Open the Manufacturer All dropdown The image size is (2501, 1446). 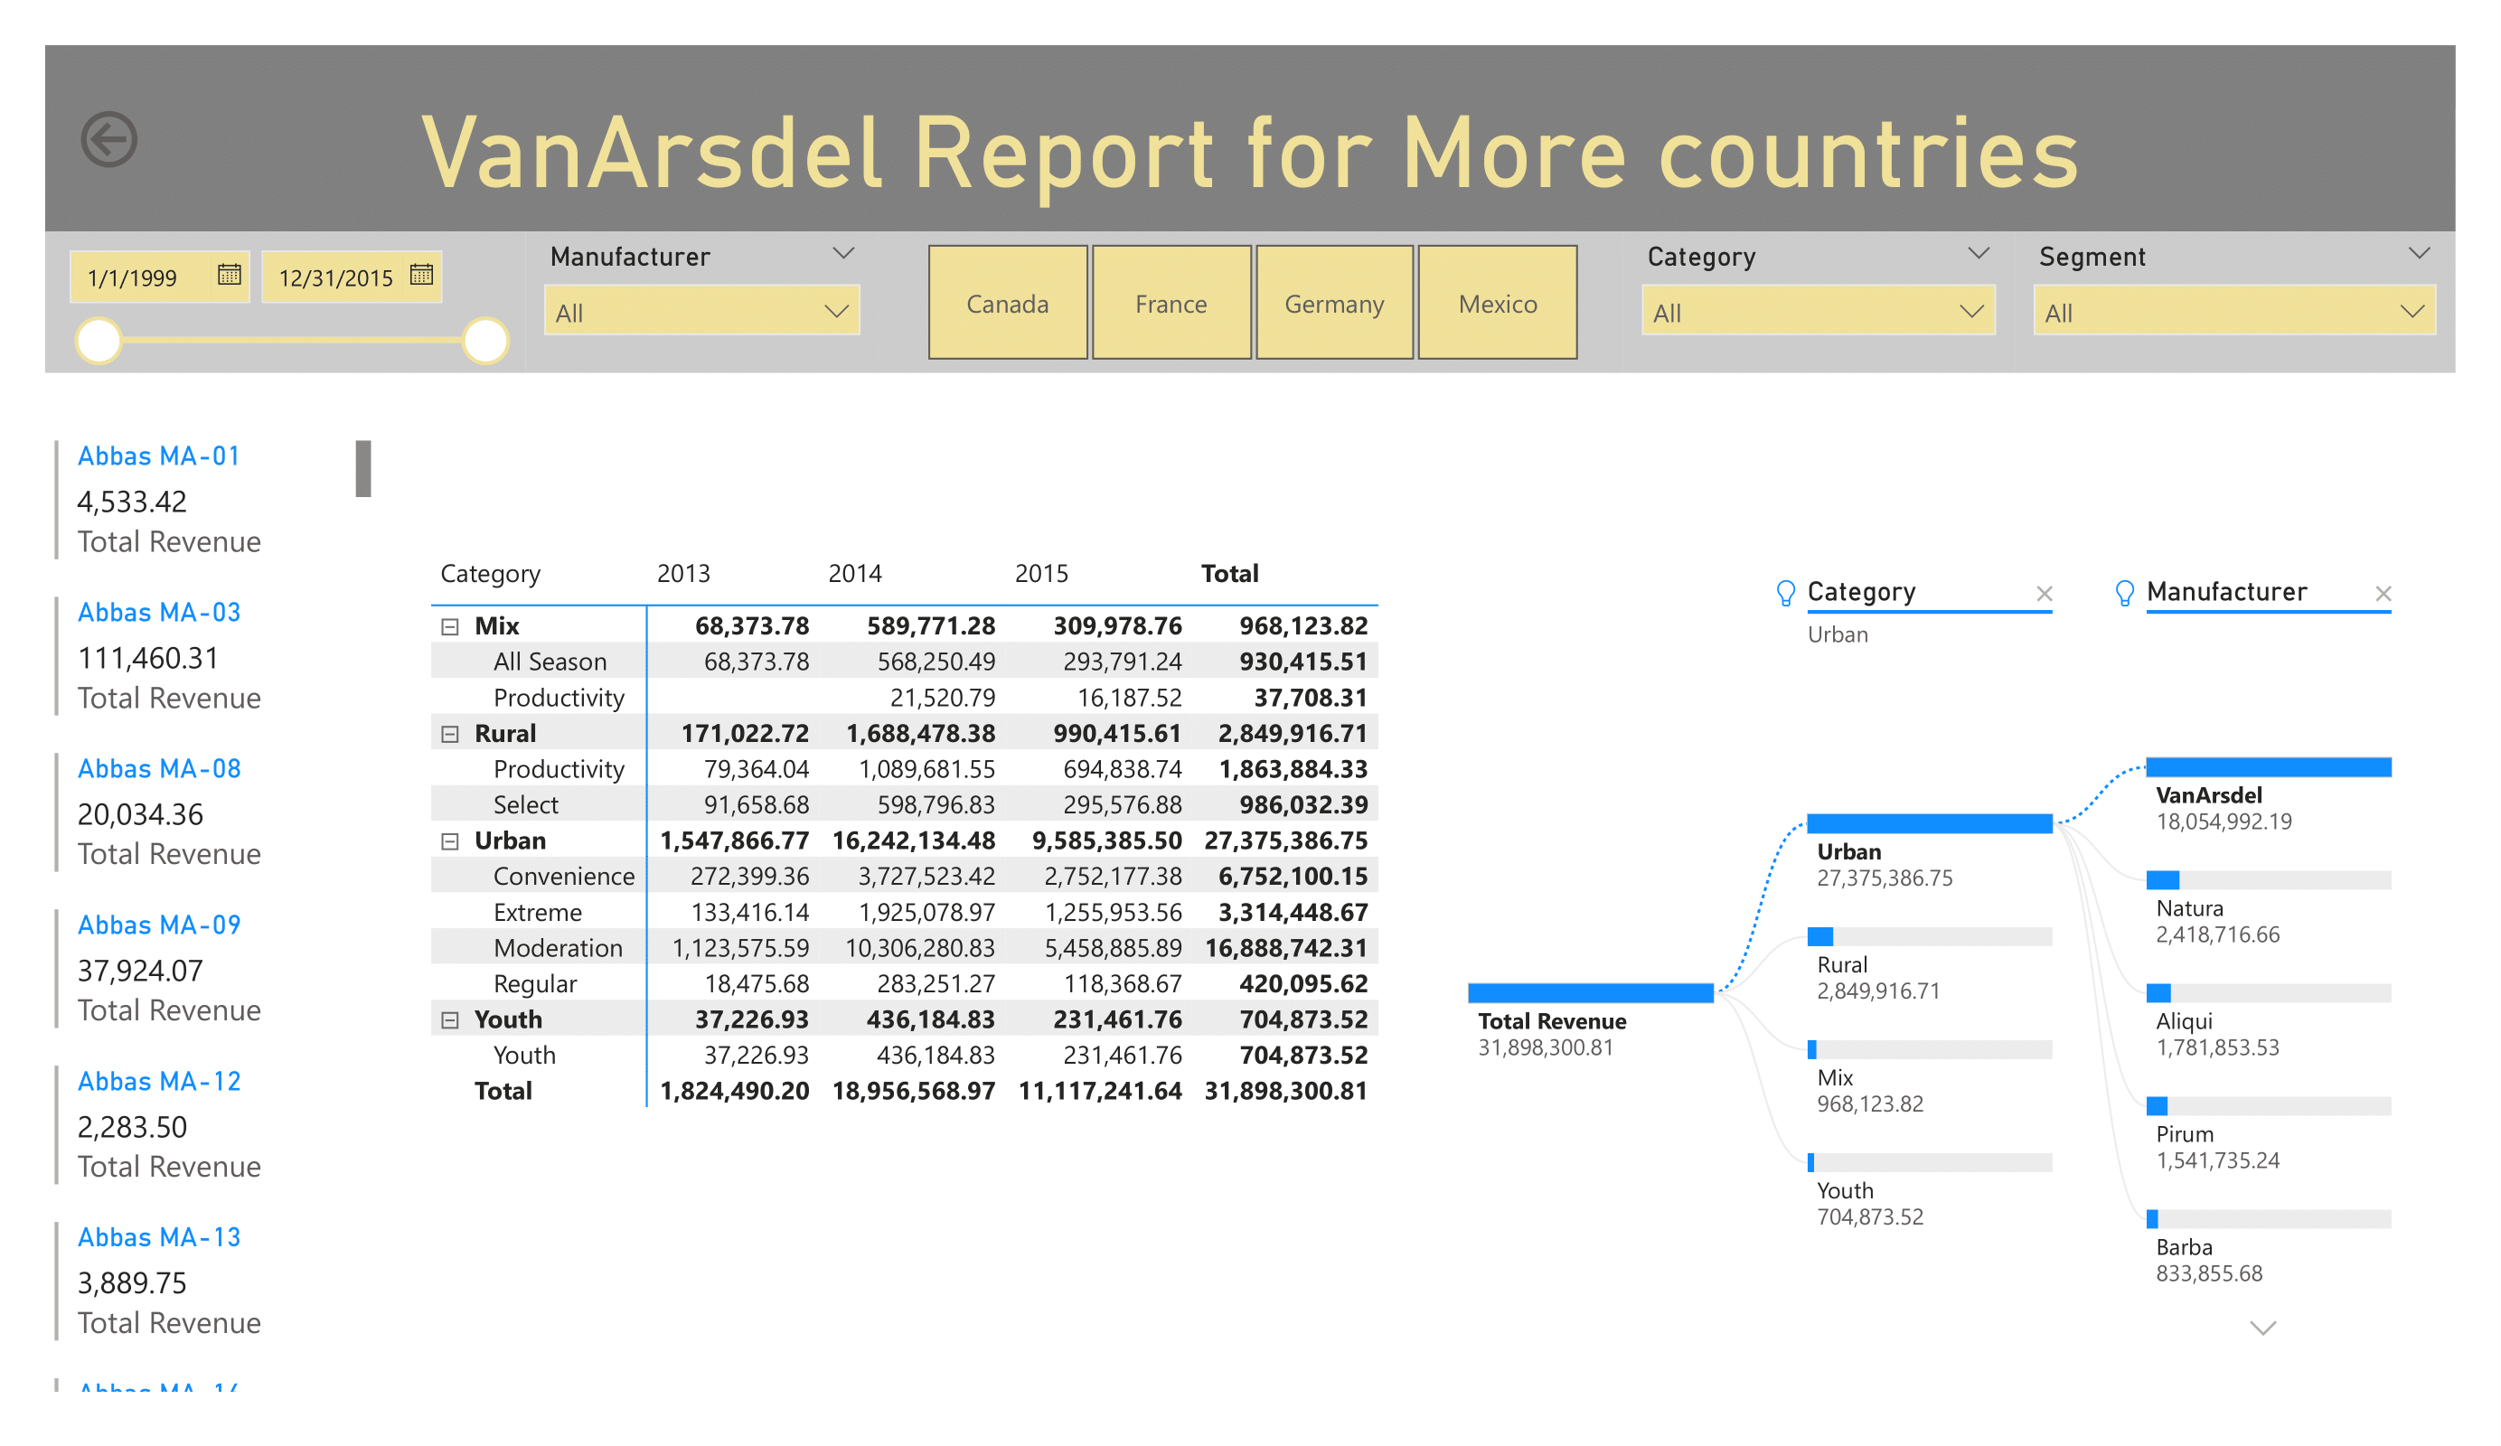701,313
